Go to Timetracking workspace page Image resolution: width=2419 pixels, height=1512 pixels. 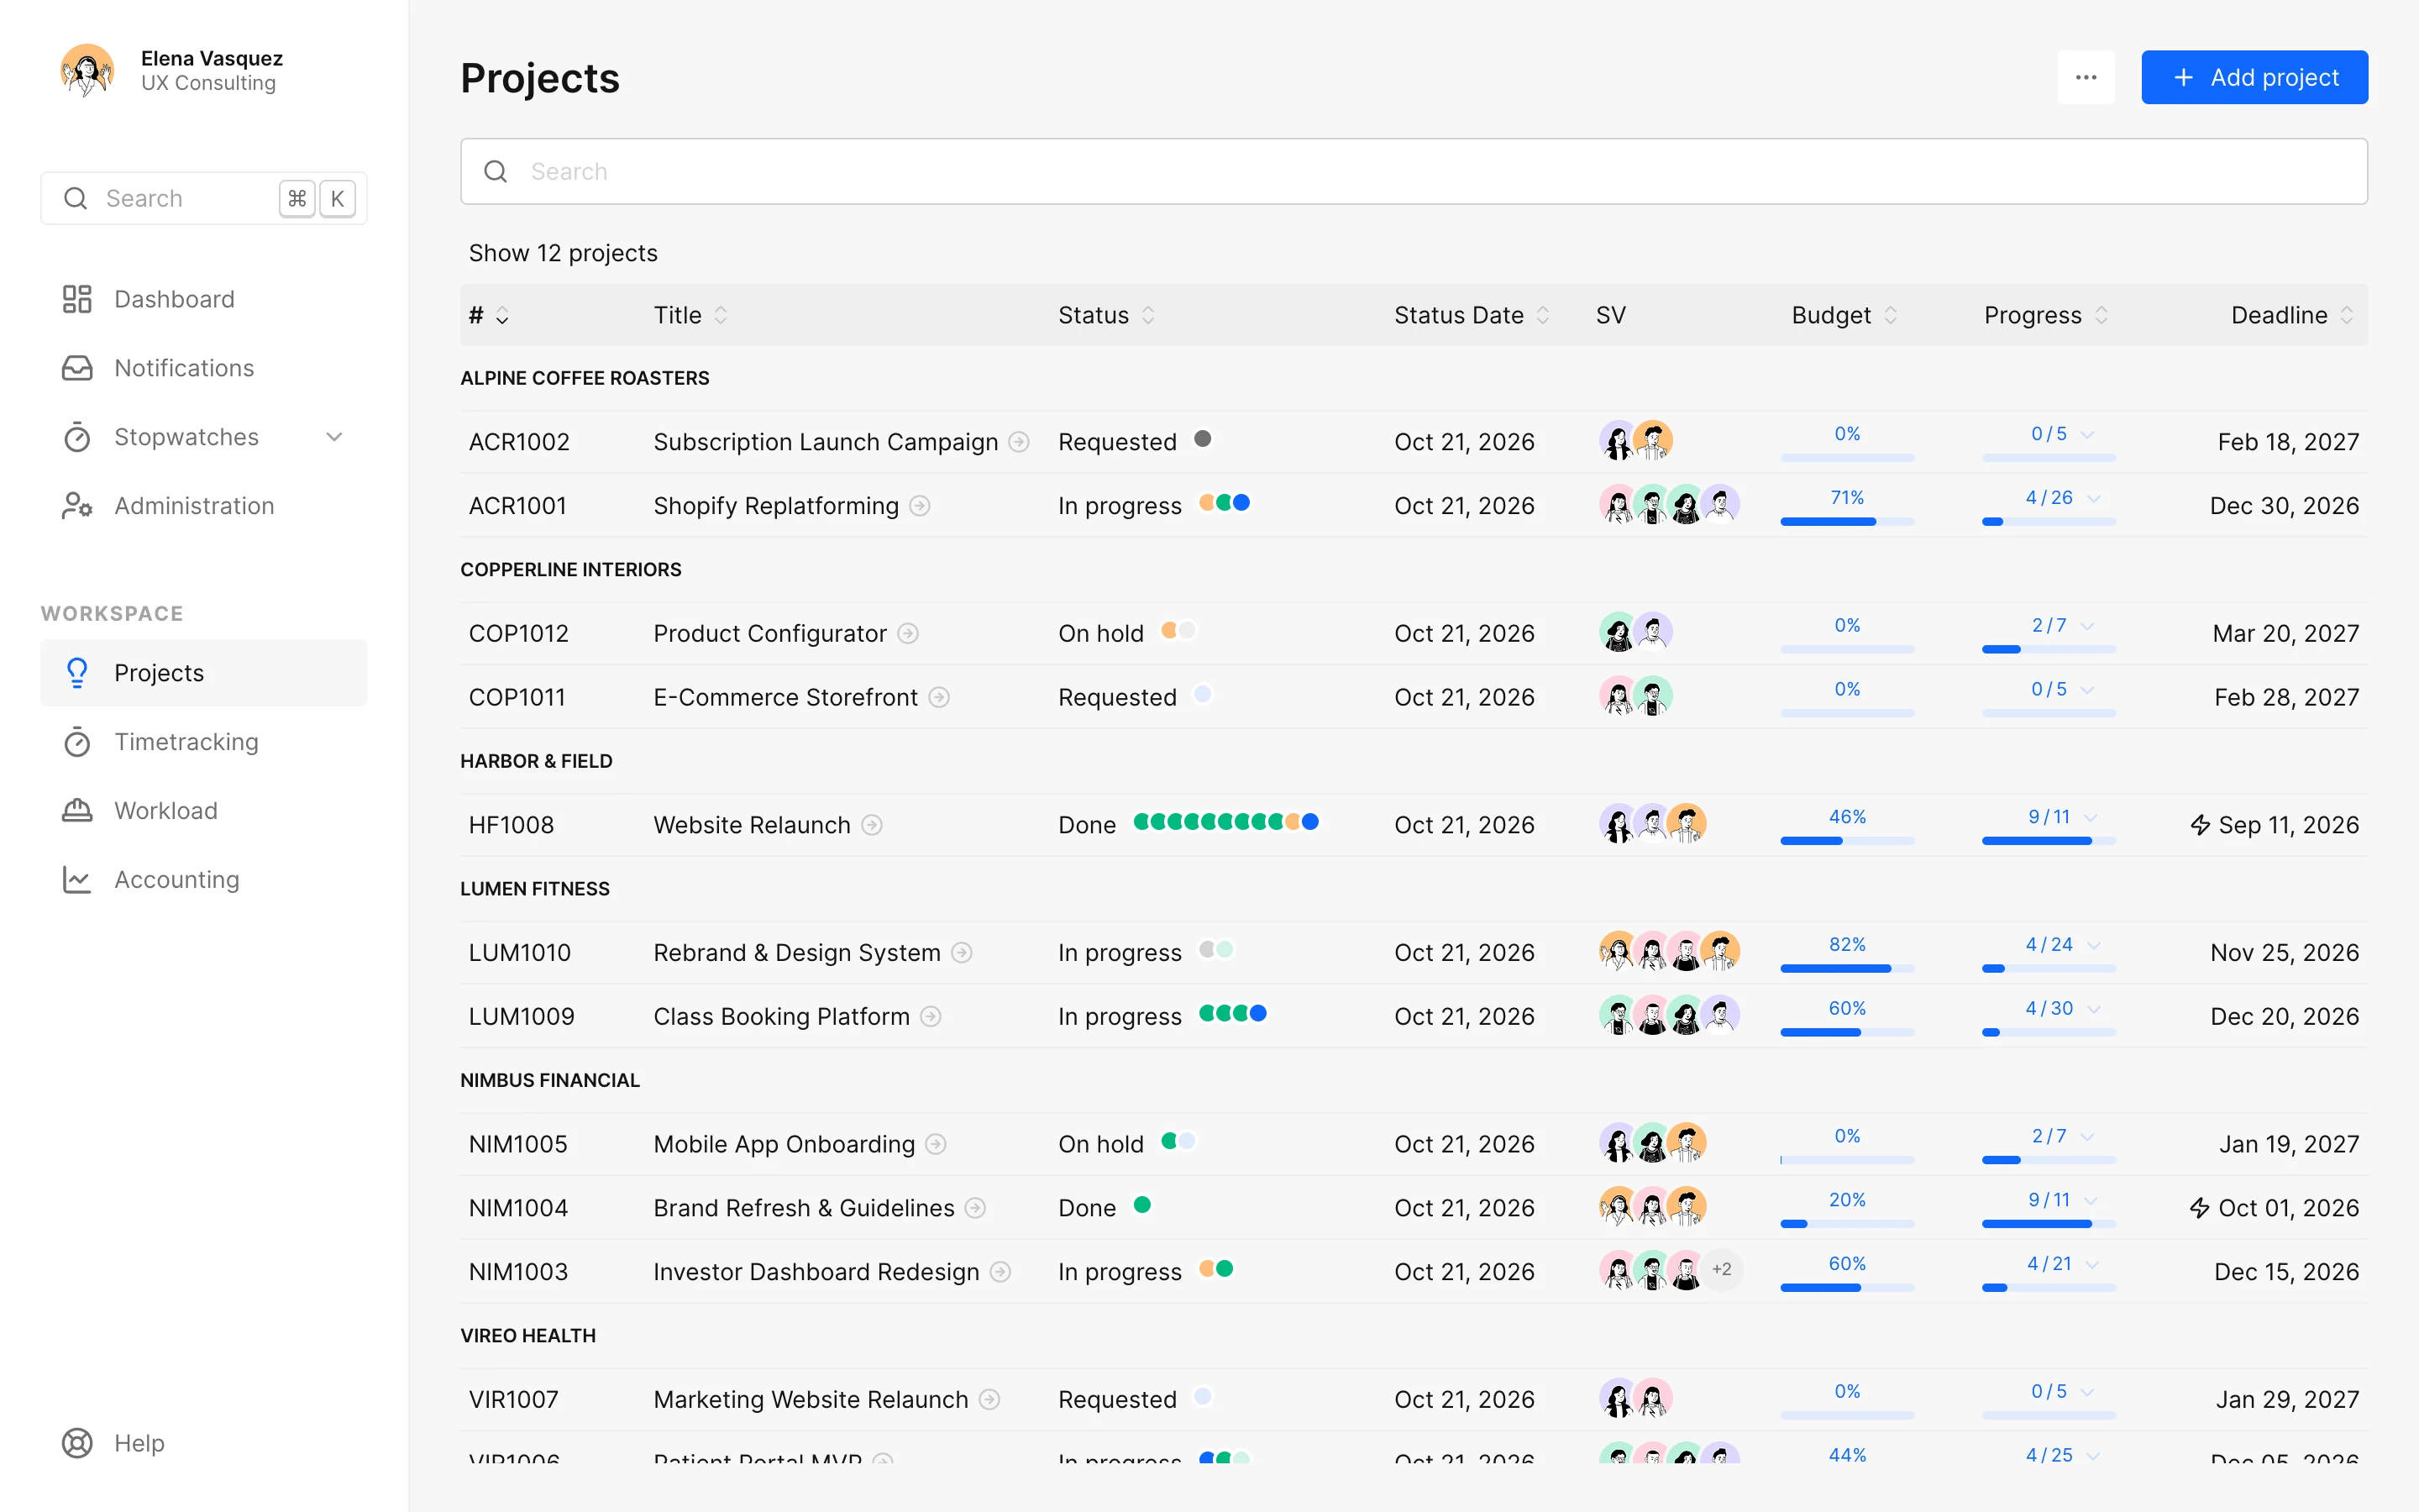tap(204, 742)
